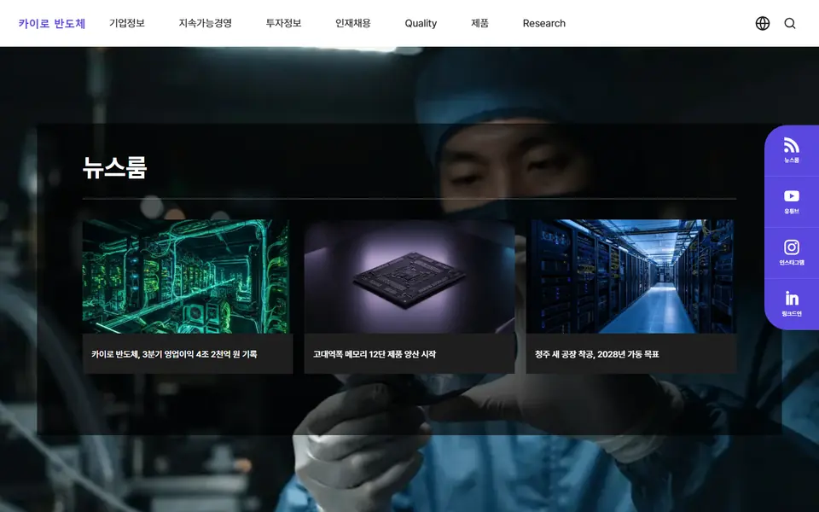Image resolution: width=819 pixels, height=512 pixels.
Task: Open the 투자정보 menu
Action: click(283, 24)
